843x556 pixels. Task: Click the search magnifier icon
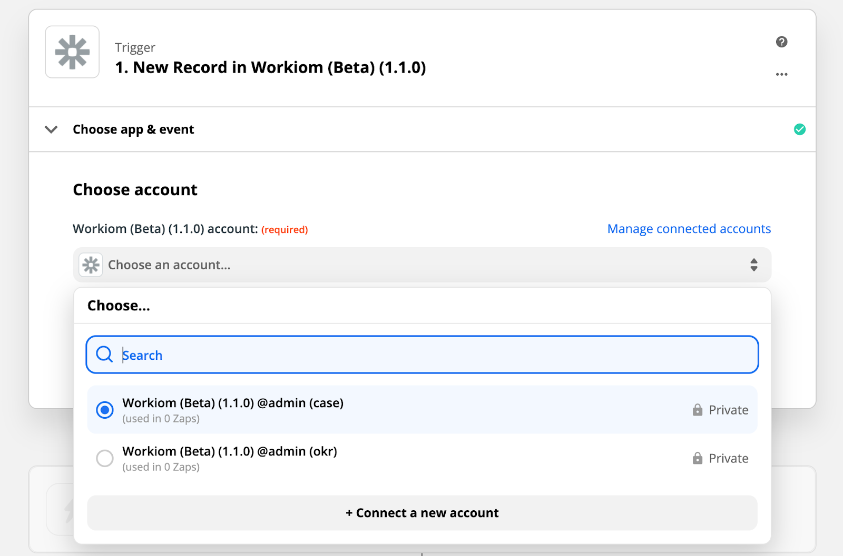(104, 355)
